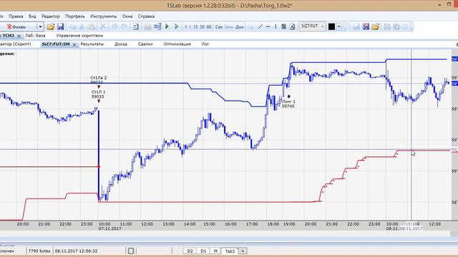Click the Лонг 1 59745 trade marker
The image size is (458, 257).
click(x=288, y=104)
